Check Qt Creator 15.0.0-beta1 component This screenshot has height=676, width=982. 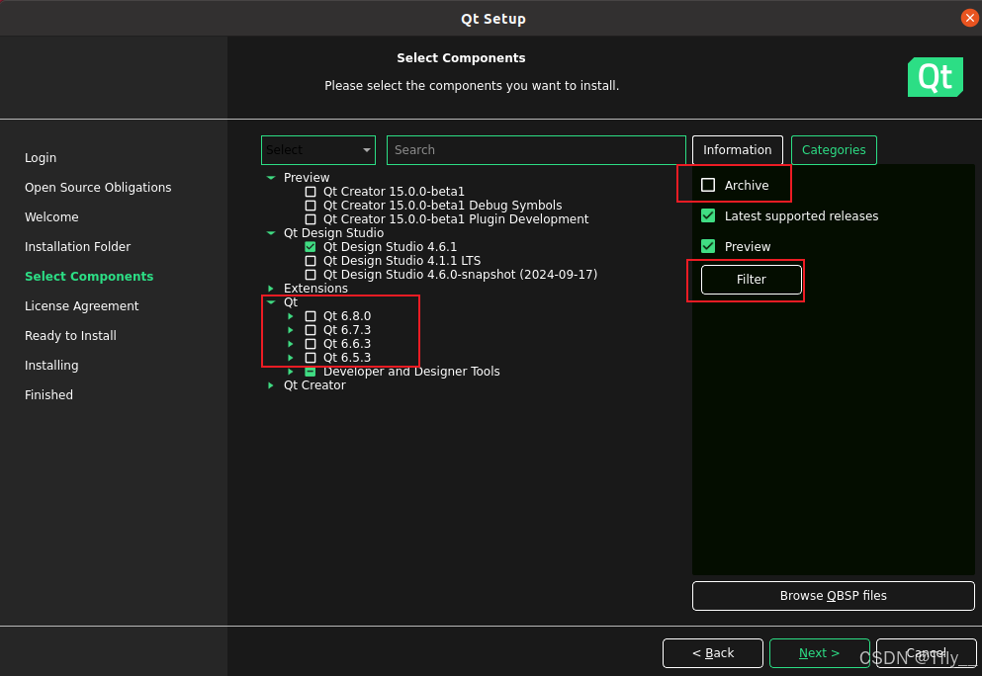310,192
